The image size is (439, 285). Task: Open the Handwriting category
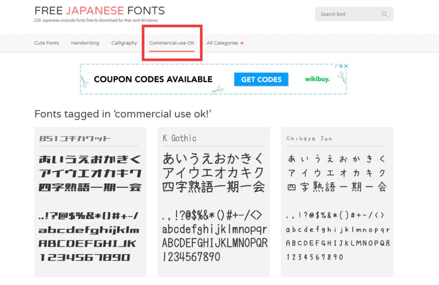tap(85, 43)
